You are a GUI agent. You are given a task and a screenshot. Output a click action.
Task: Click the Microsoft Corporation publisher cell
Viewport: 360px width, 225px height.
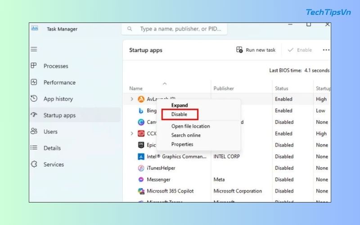pos(238,191)
